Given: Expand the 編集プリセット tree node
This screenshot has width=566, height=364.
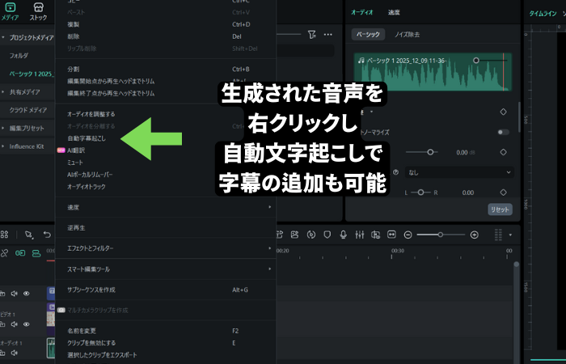Looking at the screenshot, I should [3, 128].
